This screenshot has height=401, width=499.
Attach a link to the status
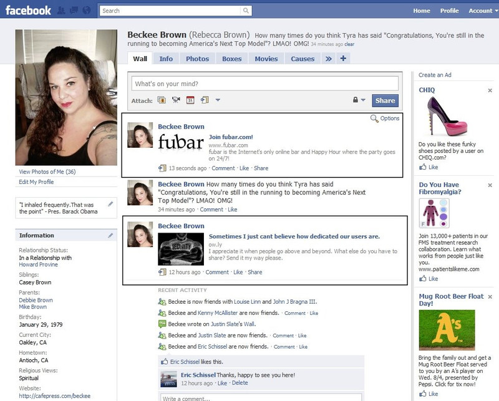tap(205, 100)
